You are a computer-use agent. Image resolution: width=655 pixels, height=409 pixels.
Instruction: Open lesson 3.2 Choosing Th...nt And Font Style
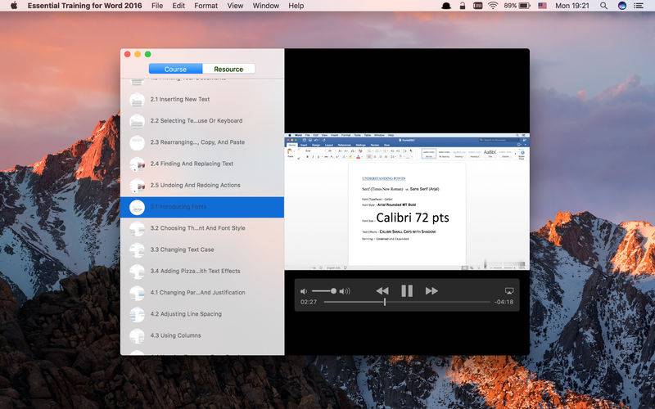202,228
